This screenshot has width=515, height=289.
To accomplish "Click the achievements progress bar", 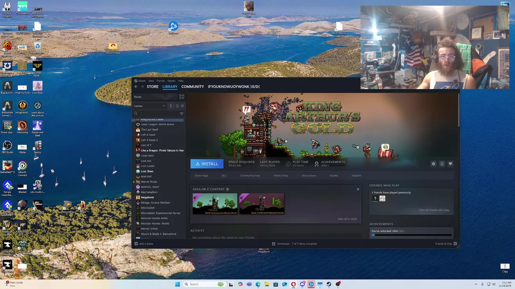I will point(411,235).
